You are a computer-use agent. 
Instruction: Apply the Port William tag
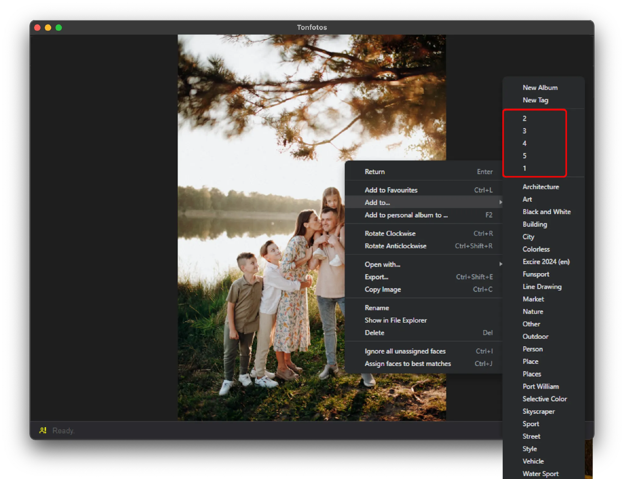[544, 386]
